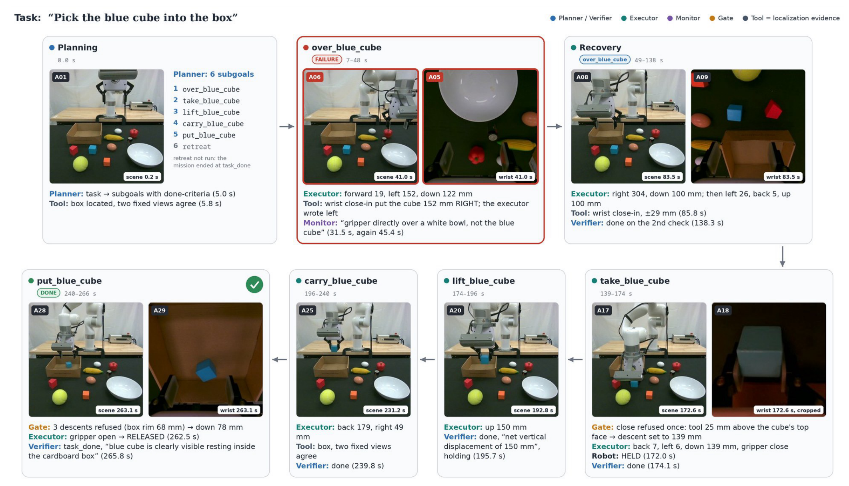Open thumbnail A25 scene 231.2 s
The width and height of the screenshot is (849, 486).
353,360
